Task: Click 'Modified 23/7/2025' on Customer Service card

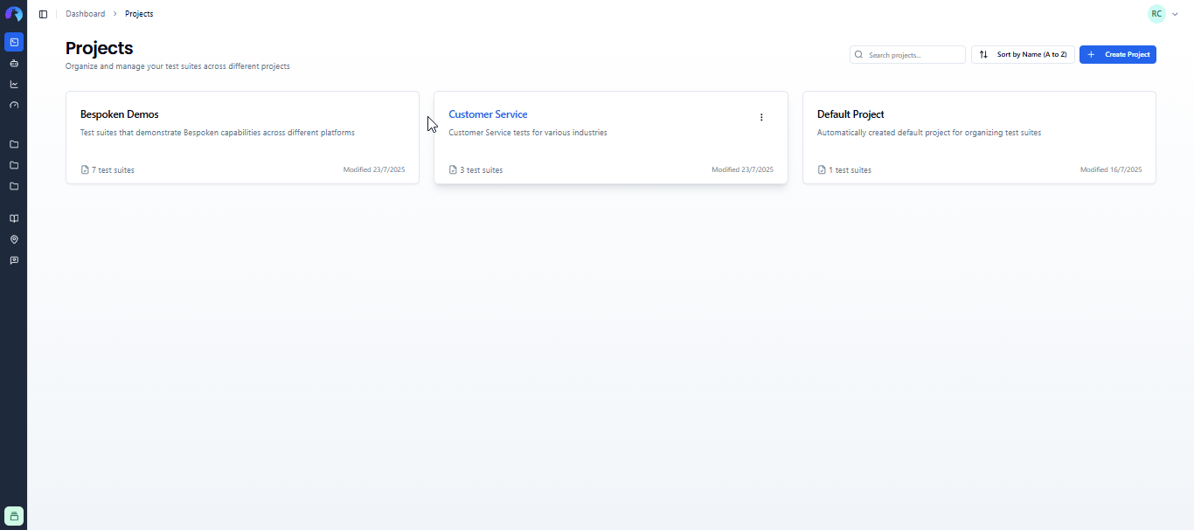Action: point(742,170)
